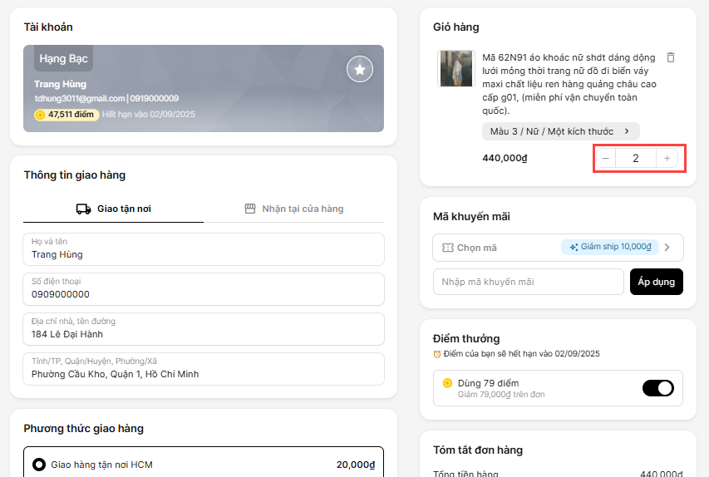709x477 pixels.
Task: Click the Nhập mã khuyến mãi input field
Action: [x=528, y=282]
